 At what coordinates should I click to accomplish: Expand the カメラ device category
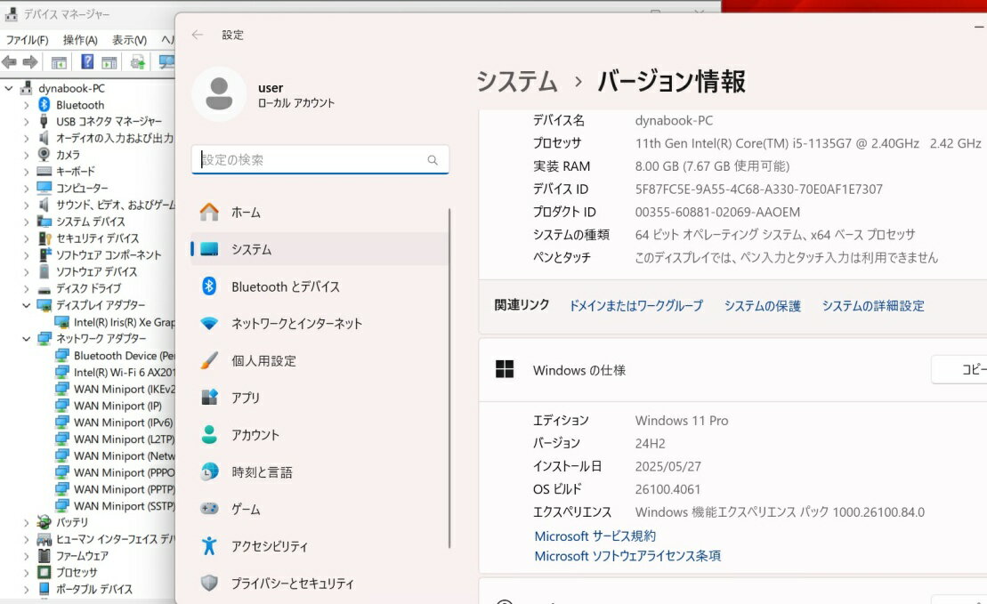coord(27,155)
